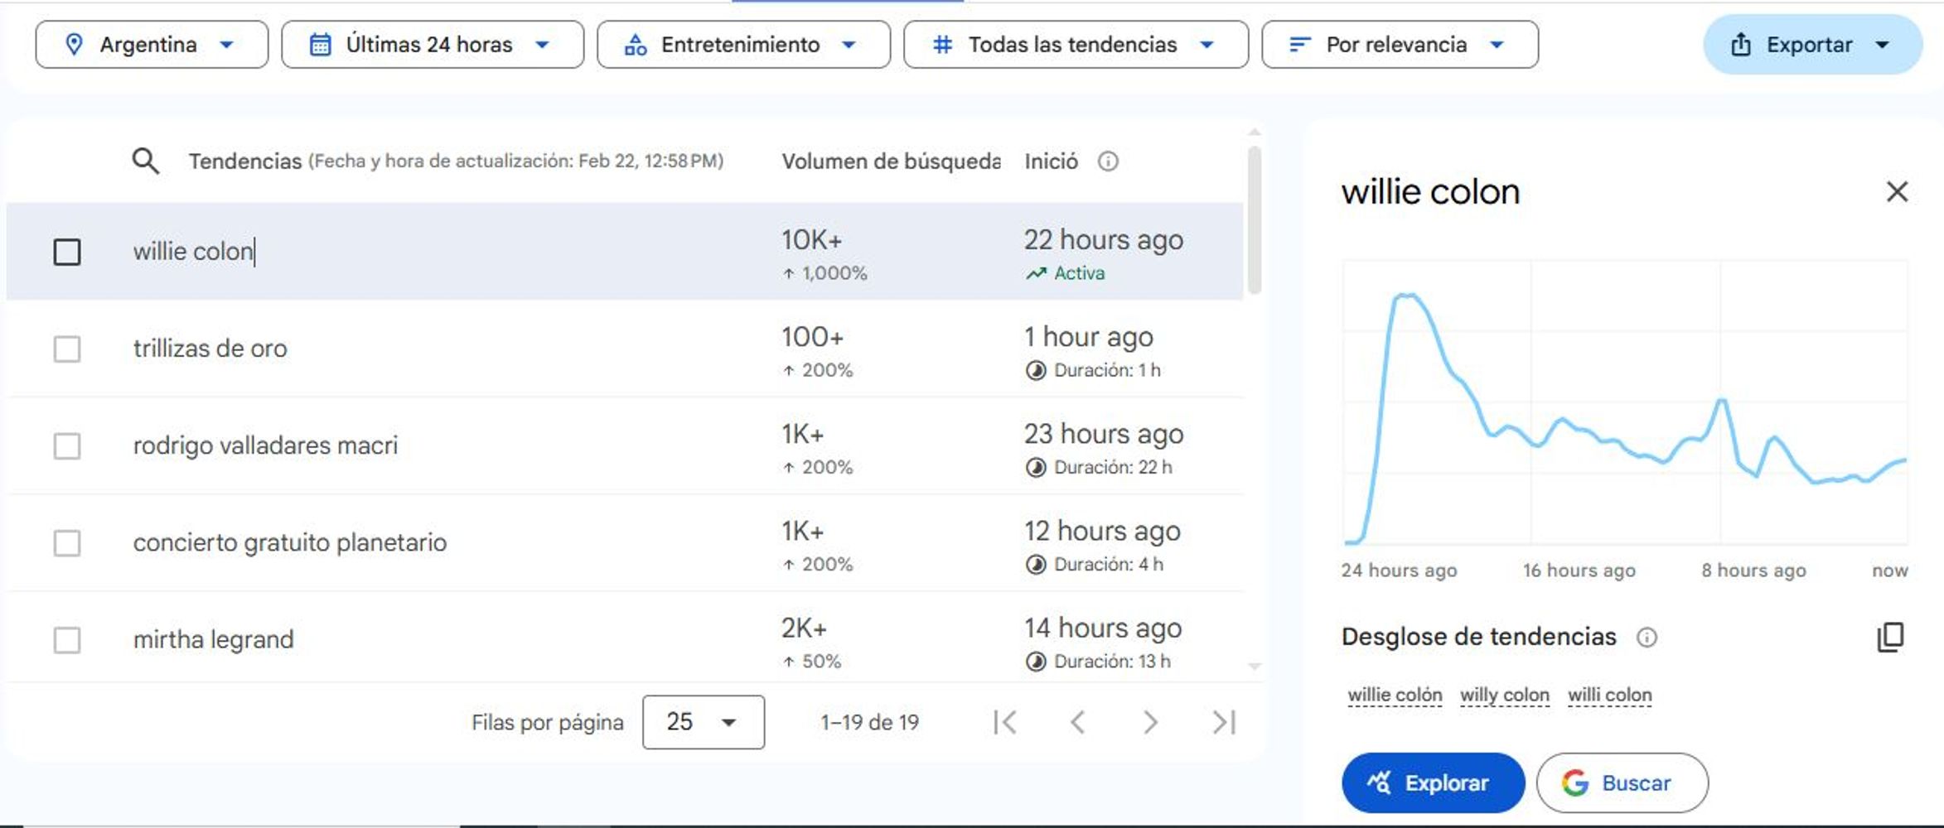The image size is (1944, 828).
Task: Select the mirtha legrand row checkbox
Action: [67, 639]
